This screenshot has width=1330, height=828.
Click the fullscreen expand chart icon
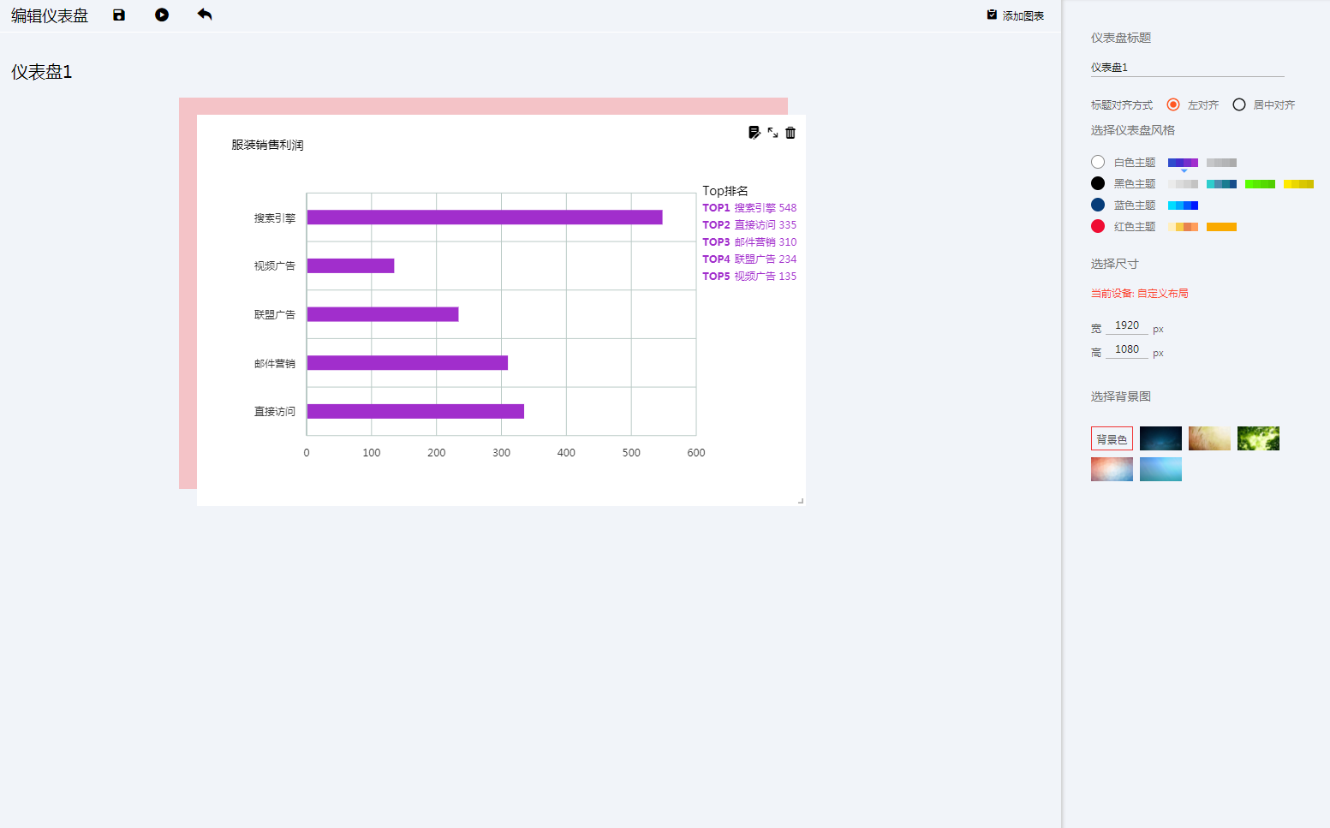click(x=772, y=133)
